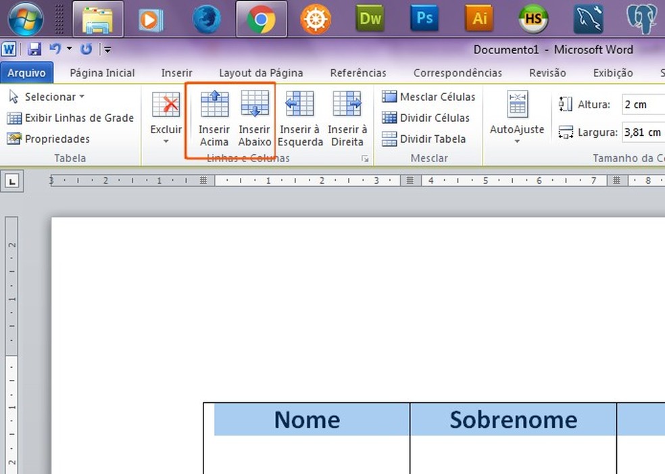The width and height of the screenshot is (665, 474).
Task: Insert column with Inserir à Direita
Action: [x=347, y=119]
